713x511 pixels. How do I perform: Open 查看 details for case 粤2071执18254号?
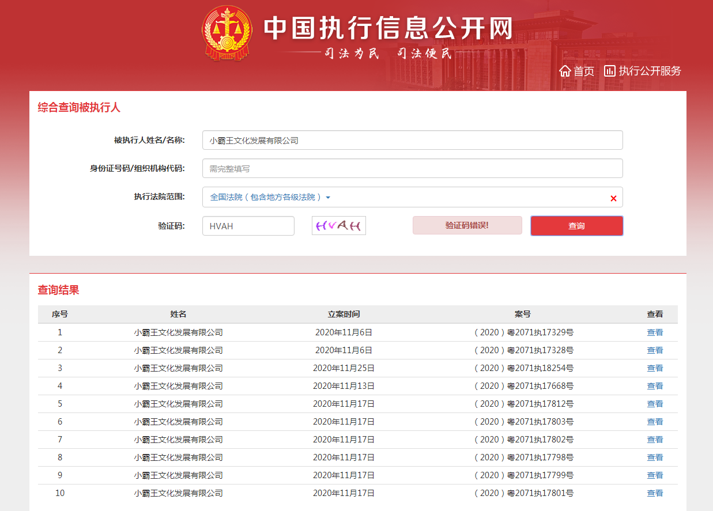pyautogui.click(x=655, y=368)
